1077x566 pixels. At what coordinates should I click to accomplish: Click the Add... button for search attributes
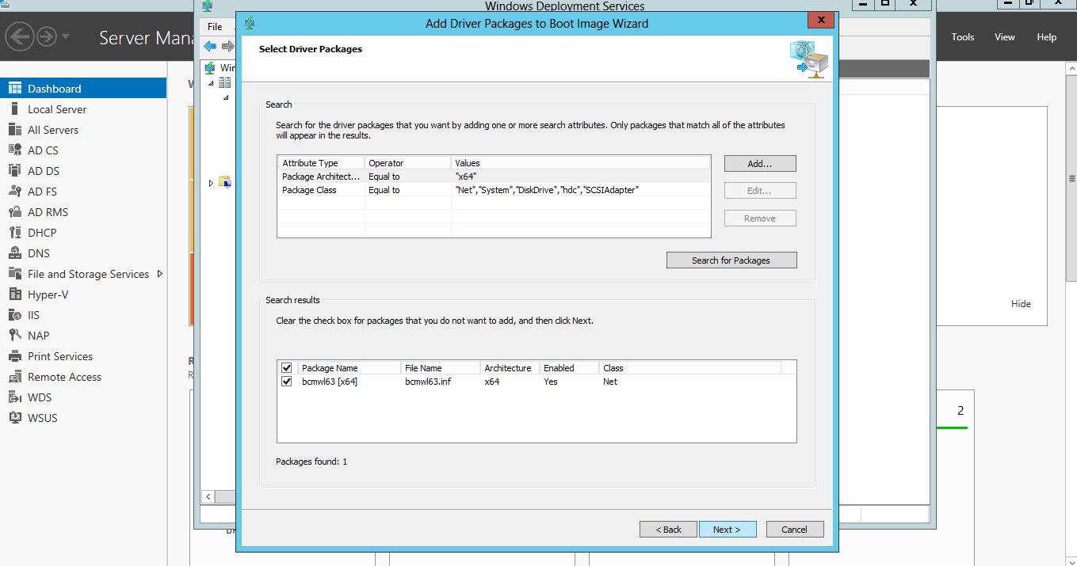click(760, 164)
